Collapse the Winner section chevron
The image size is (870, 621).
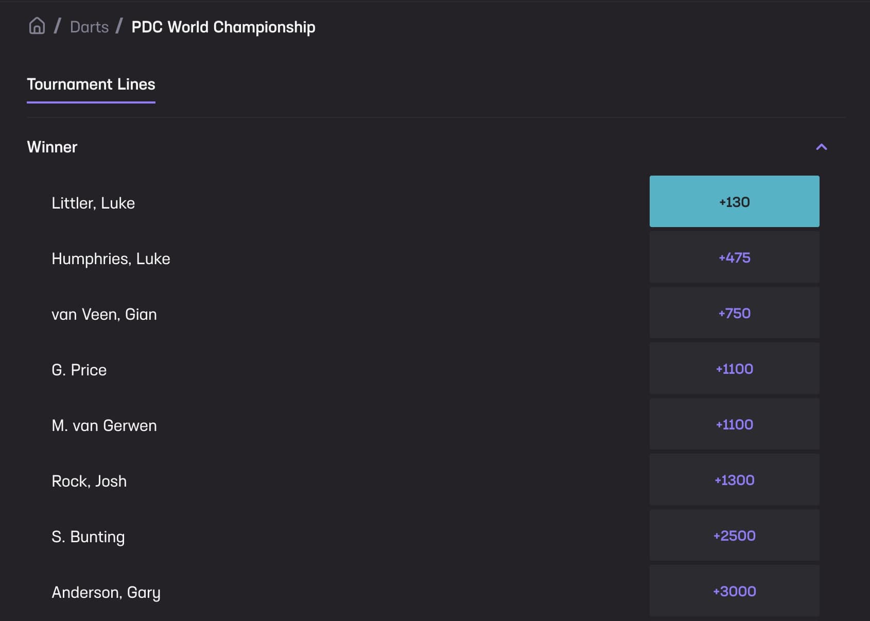pyautogui.click(x=821, y=147)
